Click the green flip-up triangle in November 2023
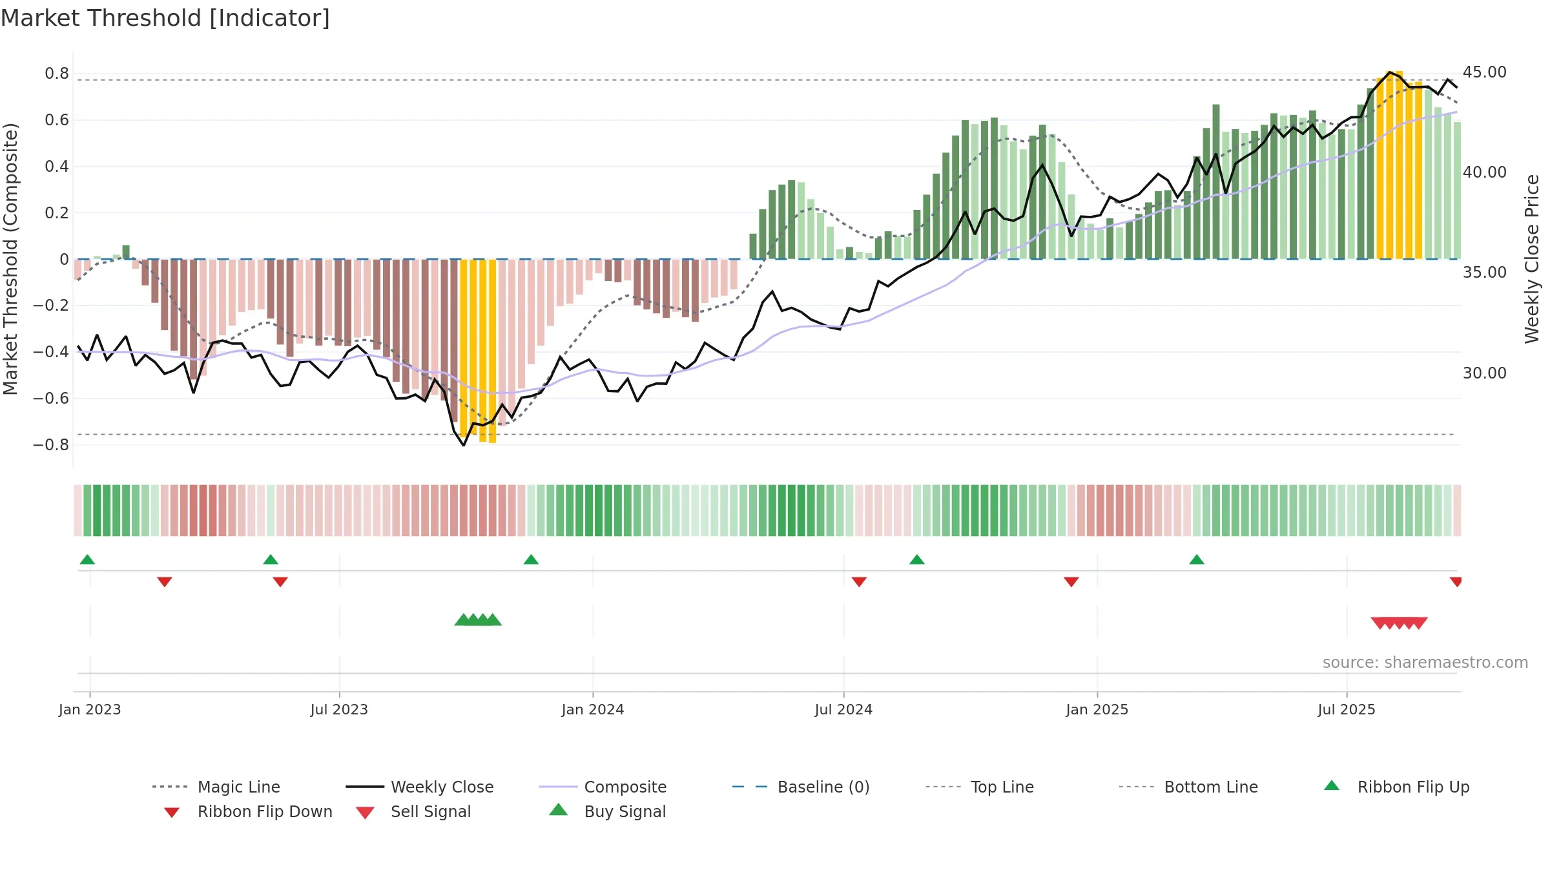 [x=531, y=559]
